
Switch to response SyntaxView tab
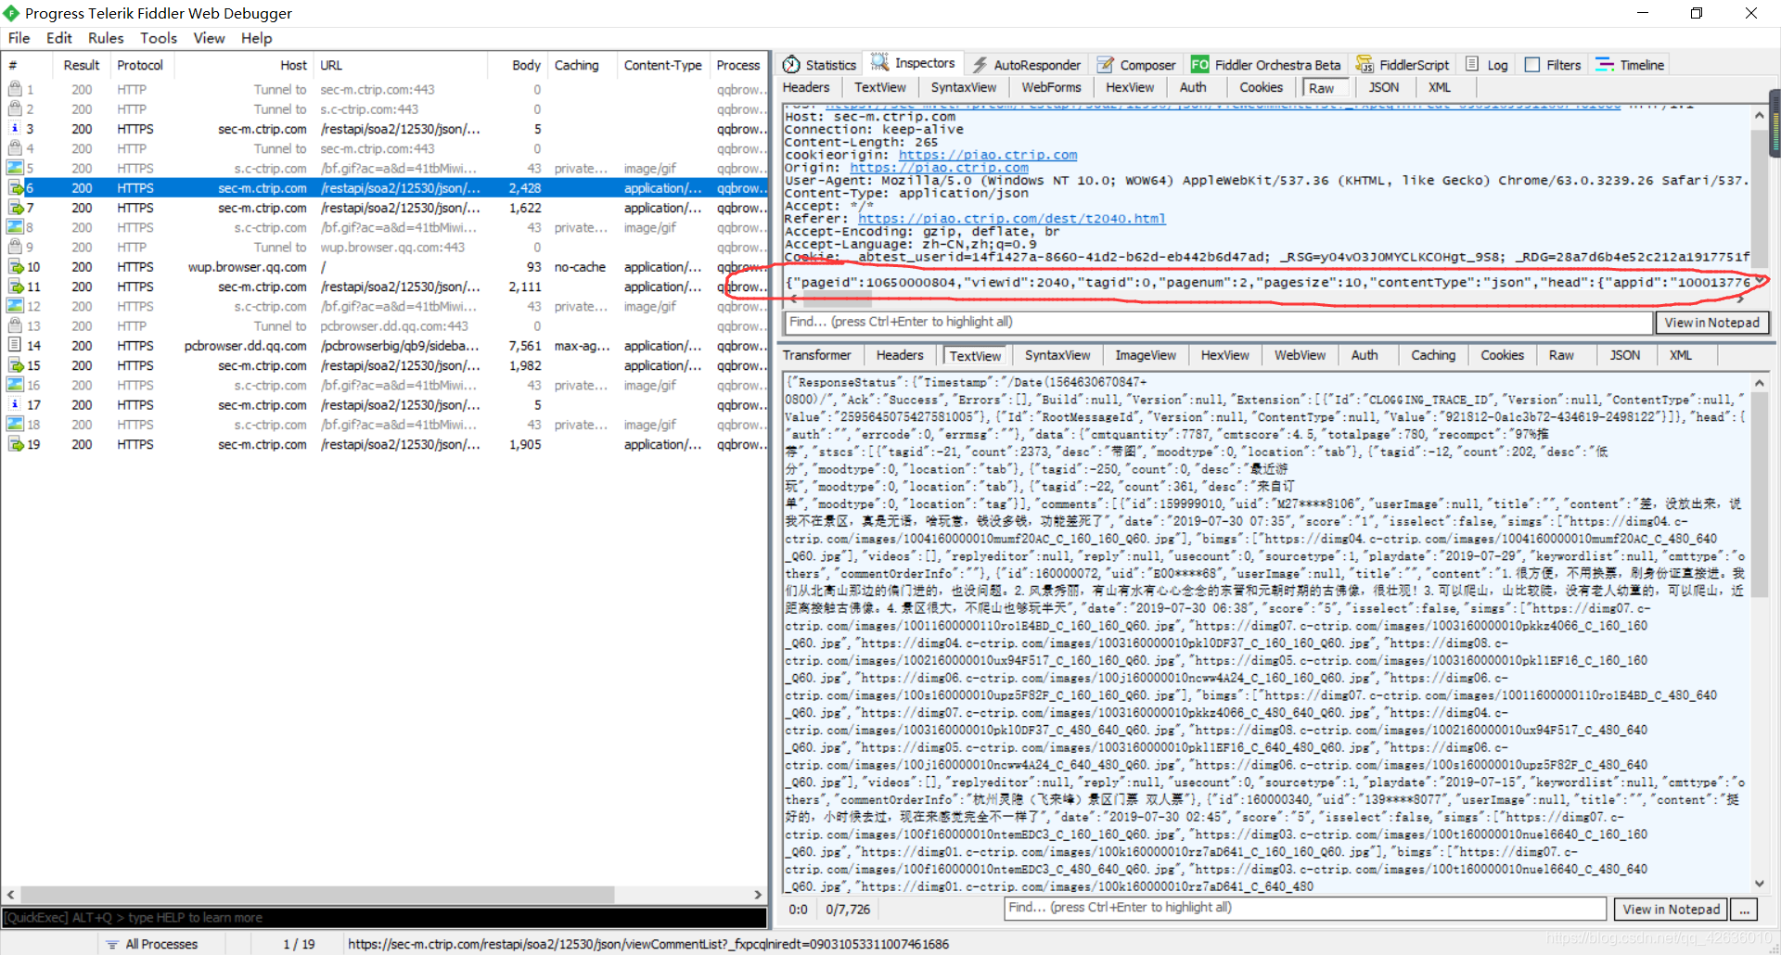pos(1057,355)
